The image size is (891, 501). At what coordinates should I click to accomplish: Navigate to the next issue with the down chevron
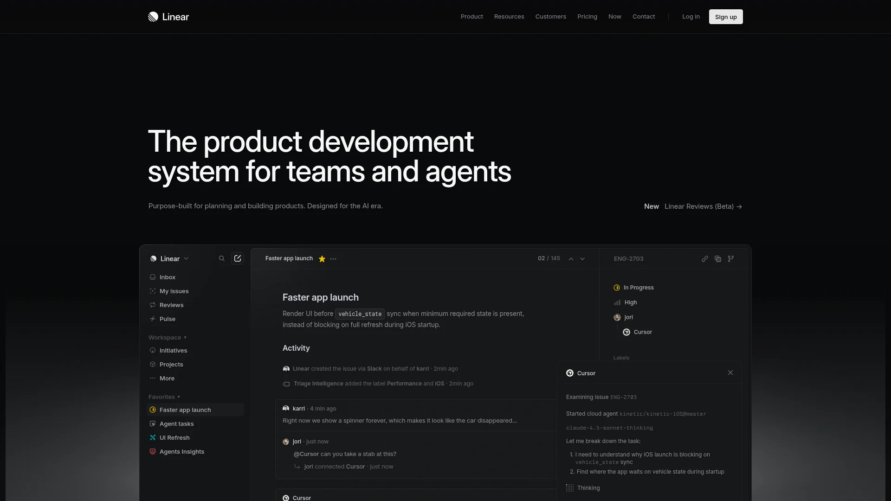[x=582, y=259]
